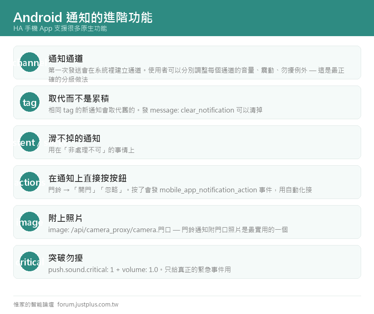Screen dimensions: 374x314
Task: Click the clear_notification description text
Action: tap(155, 110)
